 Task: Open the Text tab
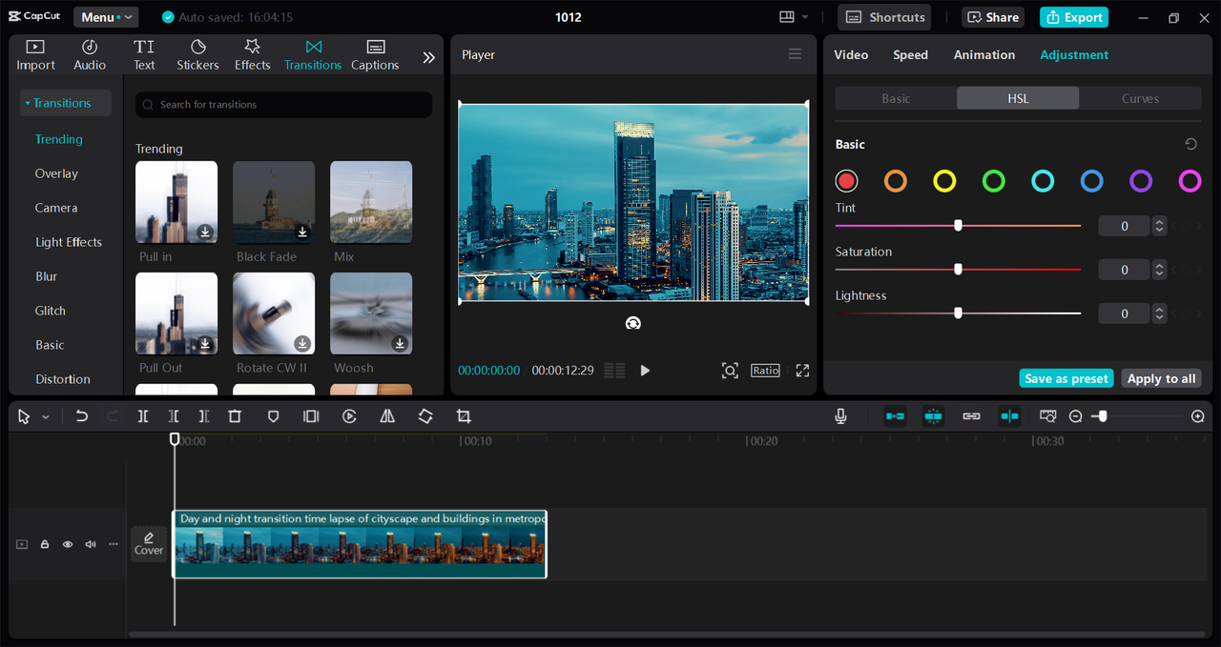click(x=144, y=55)
